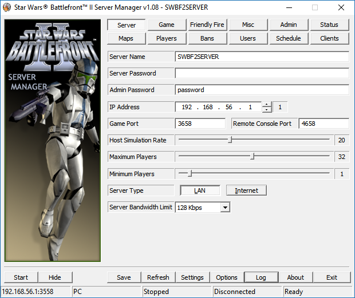The height and width of the screenshot is (298, 355).
Task: Click the Host Simulation Rate value 20
Action: (x=342, y=140)
